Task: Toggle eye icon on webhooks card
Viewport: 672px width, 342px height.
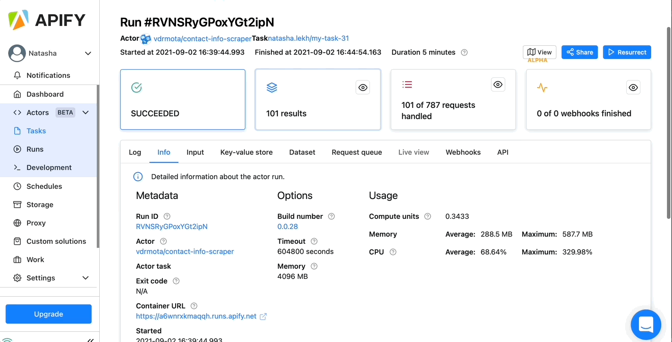Action: click(x=633, y=88)
